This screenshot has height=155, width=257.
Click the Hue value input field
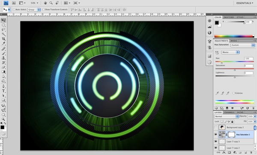click(248, 58)
